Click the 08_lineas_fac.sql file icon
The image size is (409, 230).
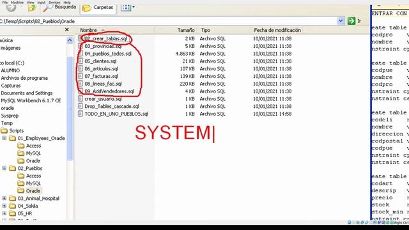[81, 84]
